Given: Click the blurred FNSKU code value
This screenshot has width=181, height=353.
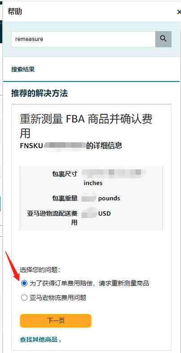Looking at the screenshot, I should coord(65,146).
